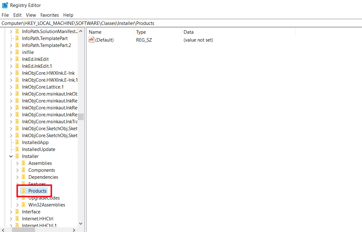Viewport: 362px width, 232px height.
Task: Expand the Win32Assemblies key
Action: click(17, 205)
